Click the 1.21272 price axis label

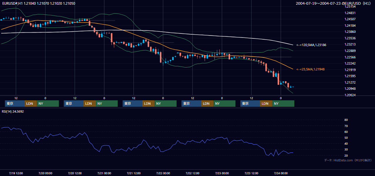pos(350,82)
